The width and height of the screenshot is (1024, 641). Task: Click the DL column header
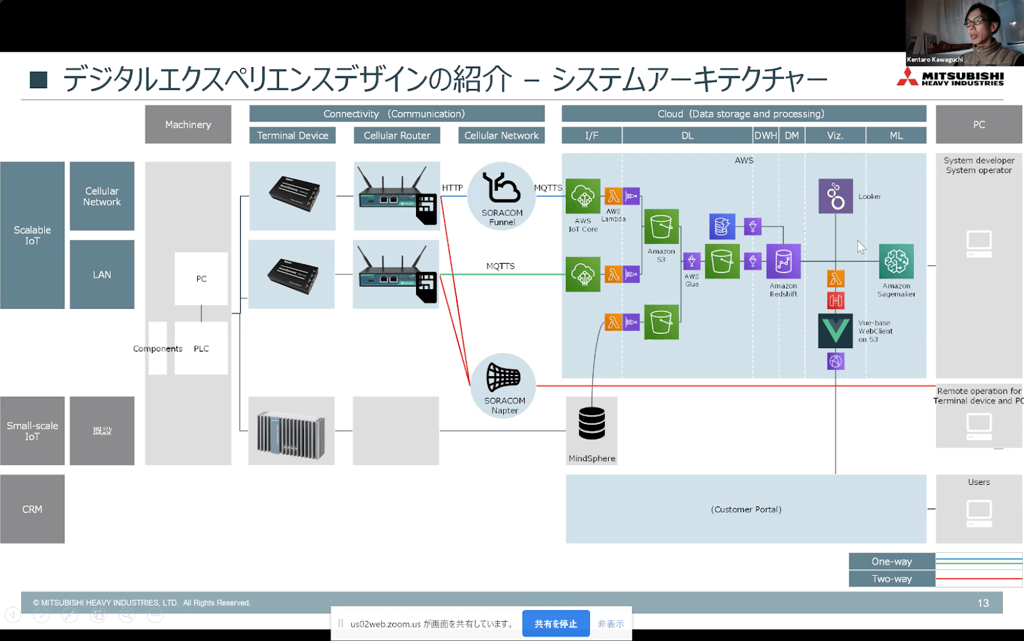coord(687,136)
